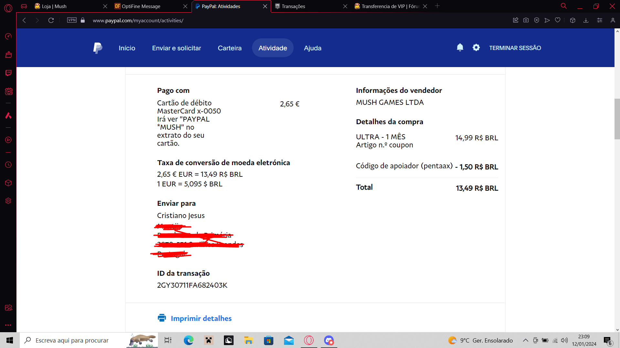This screenshot has width=620, height=348.
Task: Click ULTRA - 1 MÊS item
Action: [381, 137]
